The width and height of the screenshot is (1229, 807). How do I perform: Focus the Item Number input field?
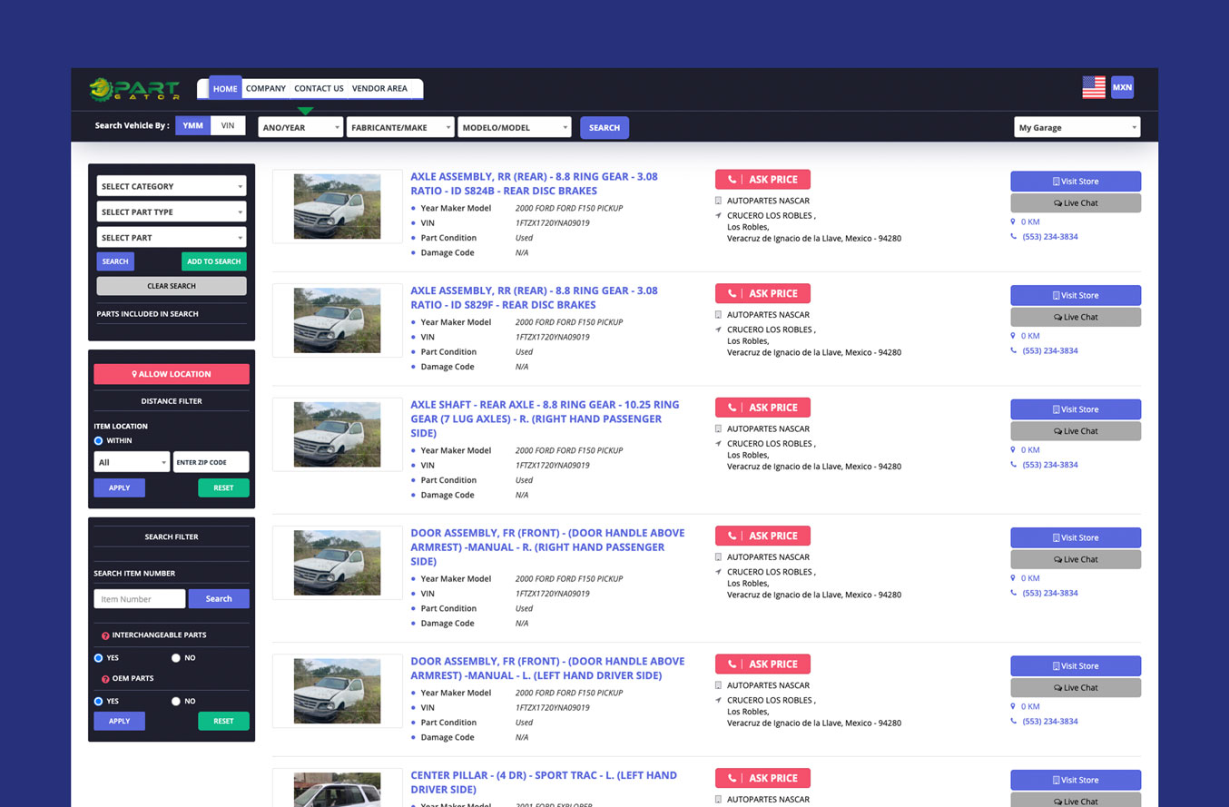point(139,599)
